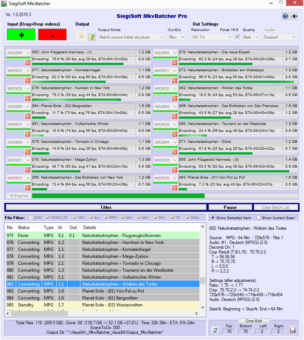The width and height of the screenshot is (304, 340).
Task: Stop encoding of 083 Von Pol zu Pol
Action: click(x=175, y=188)
